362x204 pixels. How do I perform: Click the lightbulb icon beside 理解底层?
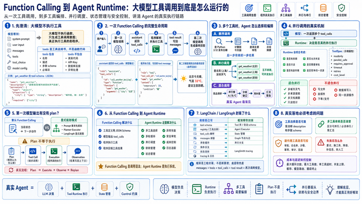tap(330, 189)
